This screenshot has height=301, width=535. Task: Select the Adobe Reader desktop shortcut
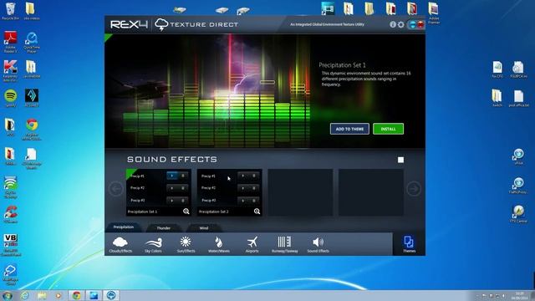pyautogui.click(x=10, y=42)
